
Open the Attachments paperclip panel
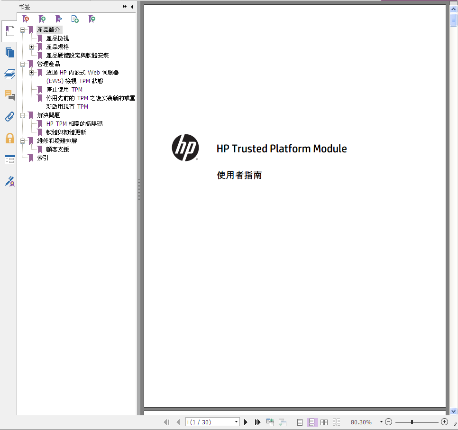coord(9,117)
